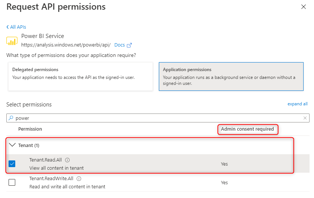
Task: Click the external link icon beside Docs
Action: tap(129, 45)
